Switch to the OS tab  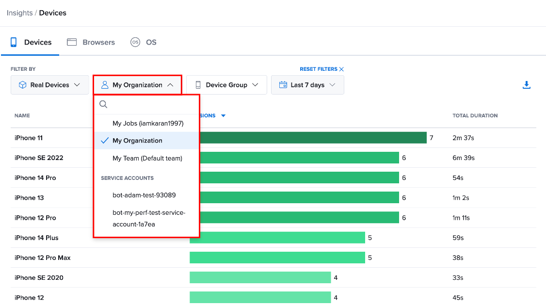144,42
